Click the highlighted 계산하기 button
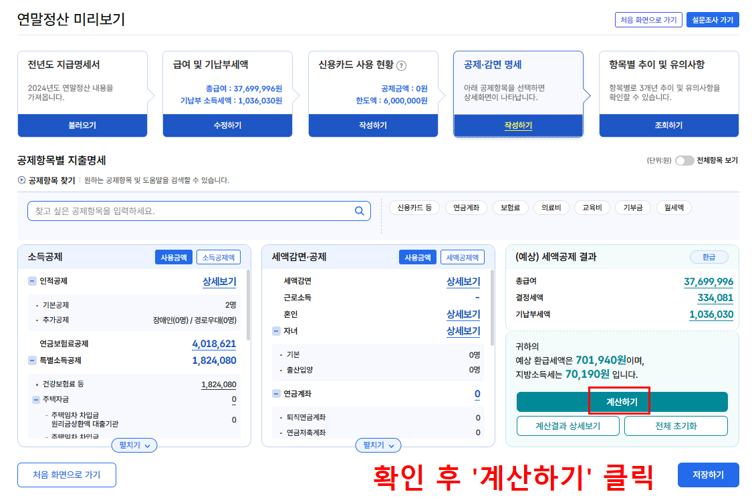The image size is (752, 502). coord(621,402)
